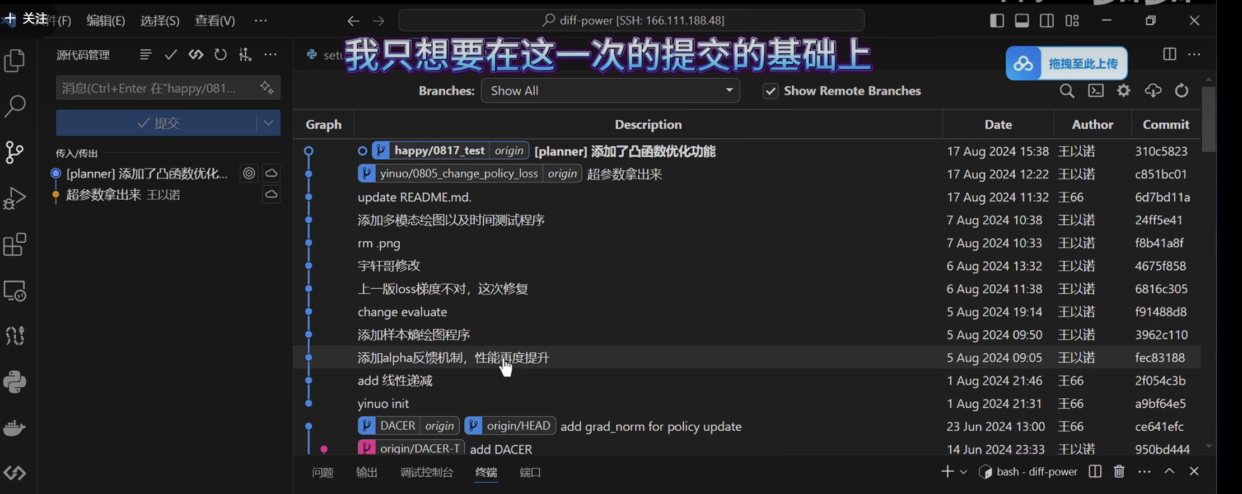Open source control more actions ellipsis
The image size is (1242, 494).
[x=270, y=54]
